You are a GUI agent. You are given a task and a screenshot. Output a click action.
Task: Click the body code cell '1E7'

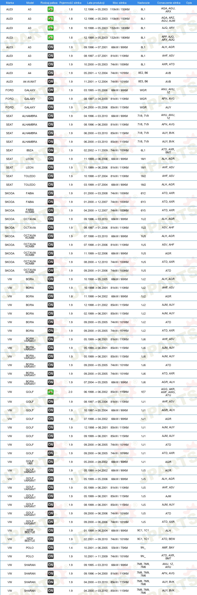pyautogui.click(x=143, y=392)
